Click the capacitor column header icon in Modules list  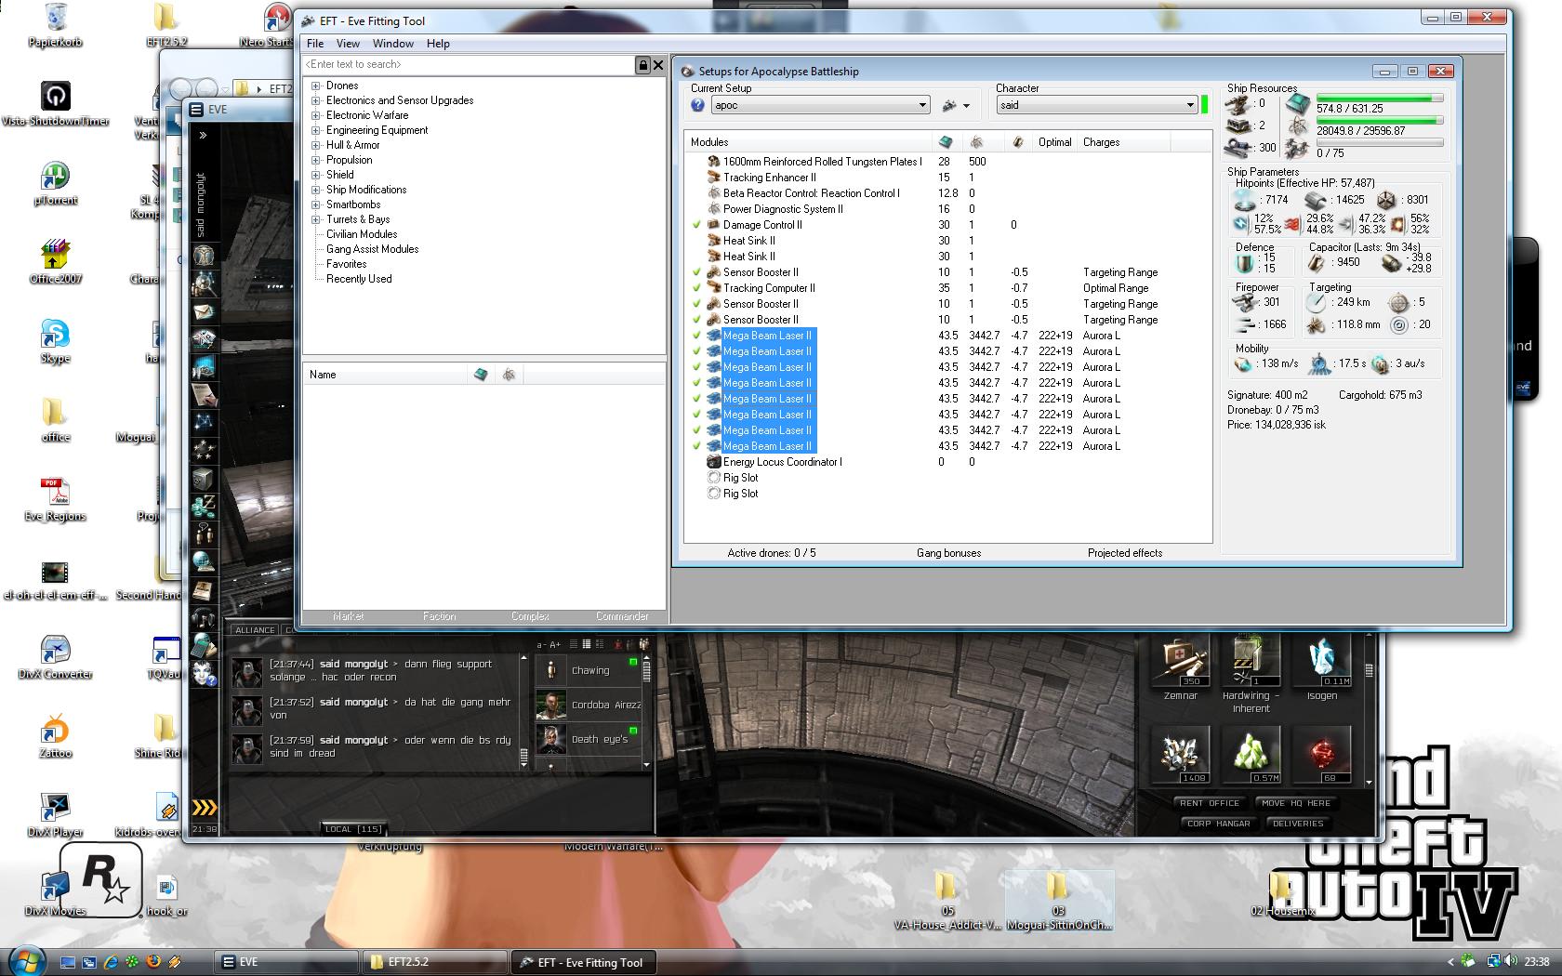pos(1018,142)
